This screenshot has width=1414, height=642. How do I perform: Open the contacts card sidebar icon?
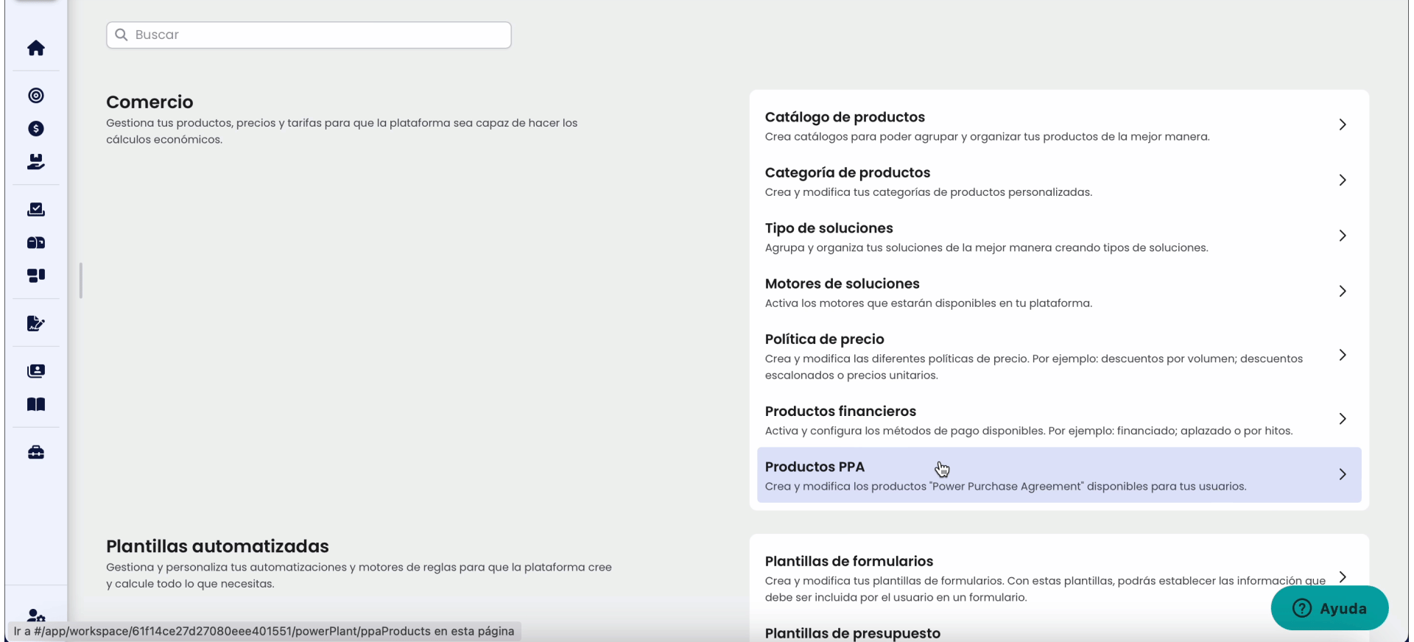[x=36, y=371]
